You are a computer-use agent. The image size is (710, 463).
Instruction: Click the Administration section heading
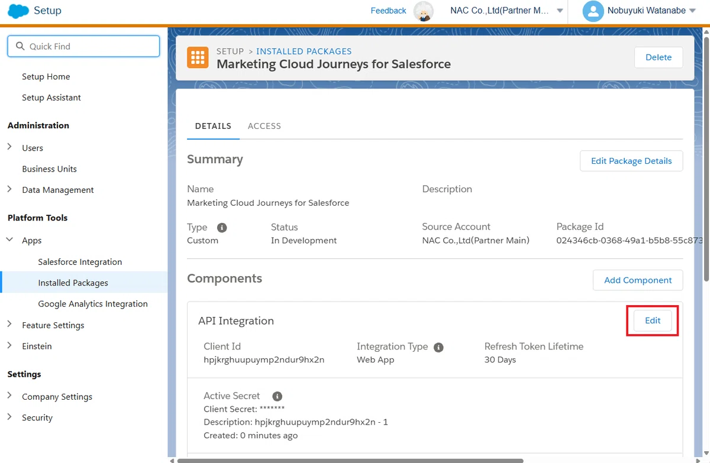click(38, 125)
